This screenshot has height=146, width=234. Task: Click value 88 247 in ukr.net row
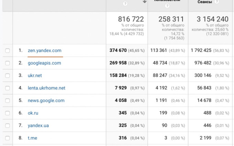click(160, 75)
